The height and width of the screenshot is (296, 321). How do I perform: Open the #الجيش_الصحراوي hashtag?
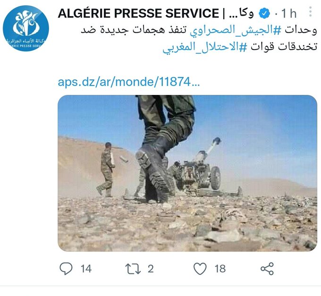[x=236, y=30]
